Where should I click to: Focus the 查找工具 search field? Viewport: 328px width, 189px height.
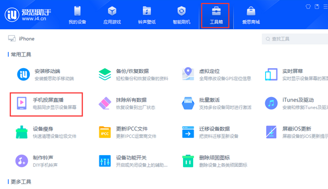295,39
